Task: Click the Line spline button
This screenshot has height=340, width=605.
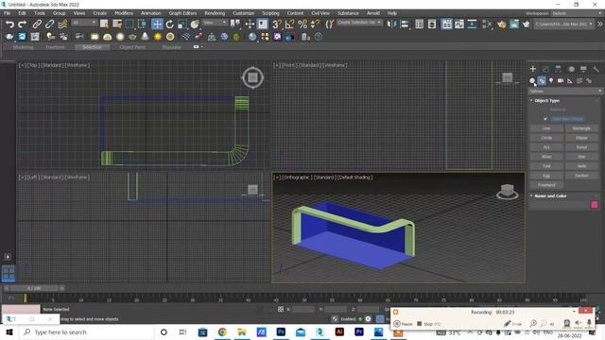Action: coord(546,128)
